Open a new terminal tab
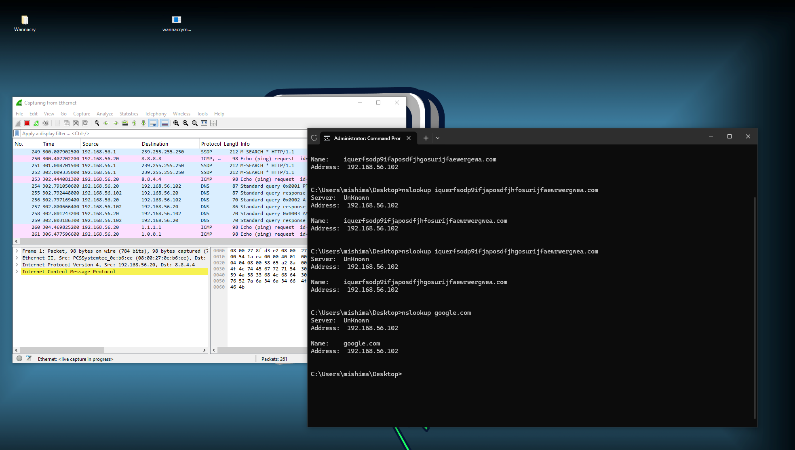The image size is (795, 450). coord(426,138)
